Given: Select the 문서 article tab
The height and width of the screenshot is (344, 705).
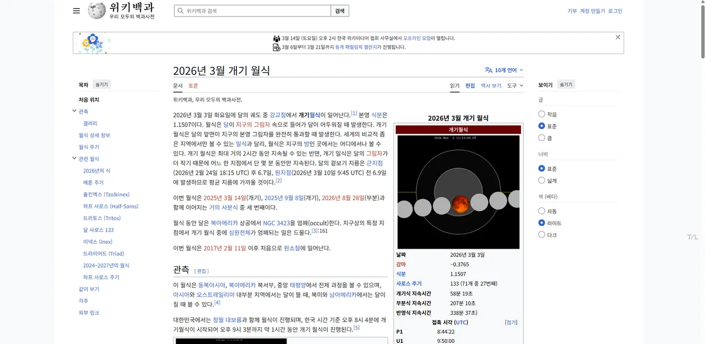Looking at the screenshot, I should click(x=178, y=85).
